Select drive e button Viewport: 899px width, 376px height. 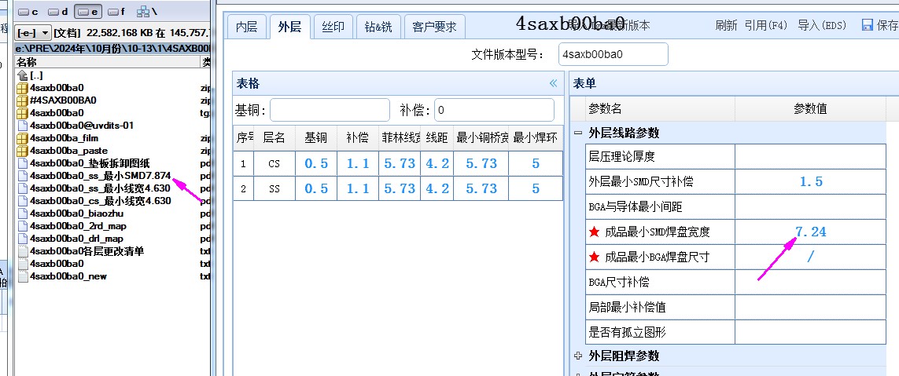[87, 12]
